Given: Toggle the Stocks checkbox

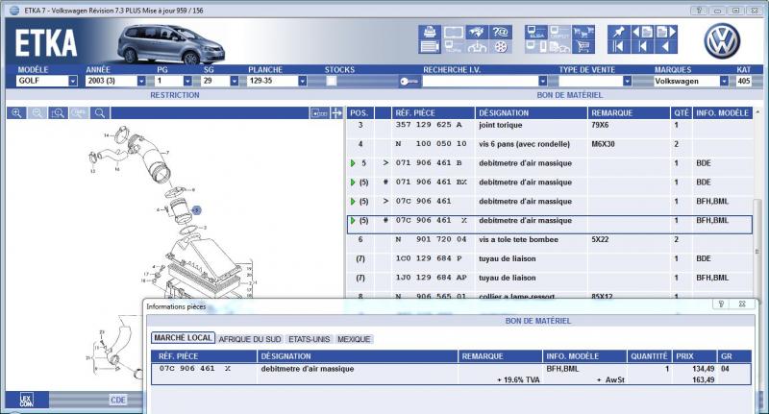Looking at the screenshot, I should click(x=332, y=81).
